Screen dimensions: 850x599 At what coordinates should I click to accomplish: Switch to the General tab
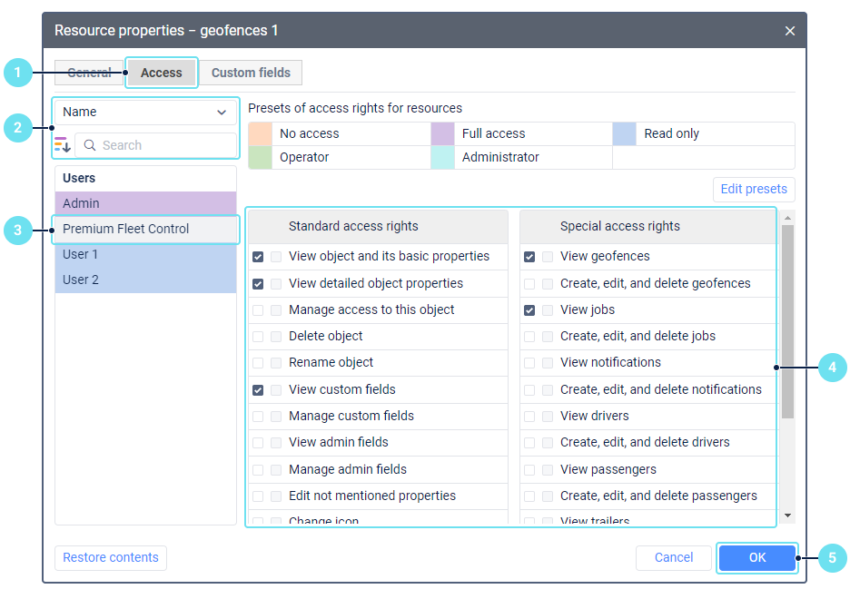(89, 73)
